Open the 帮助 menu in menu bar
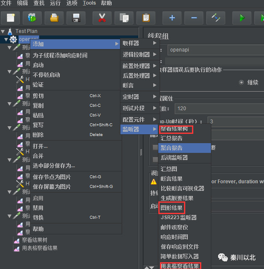The image size is (264, 269). tap(106, 3)
